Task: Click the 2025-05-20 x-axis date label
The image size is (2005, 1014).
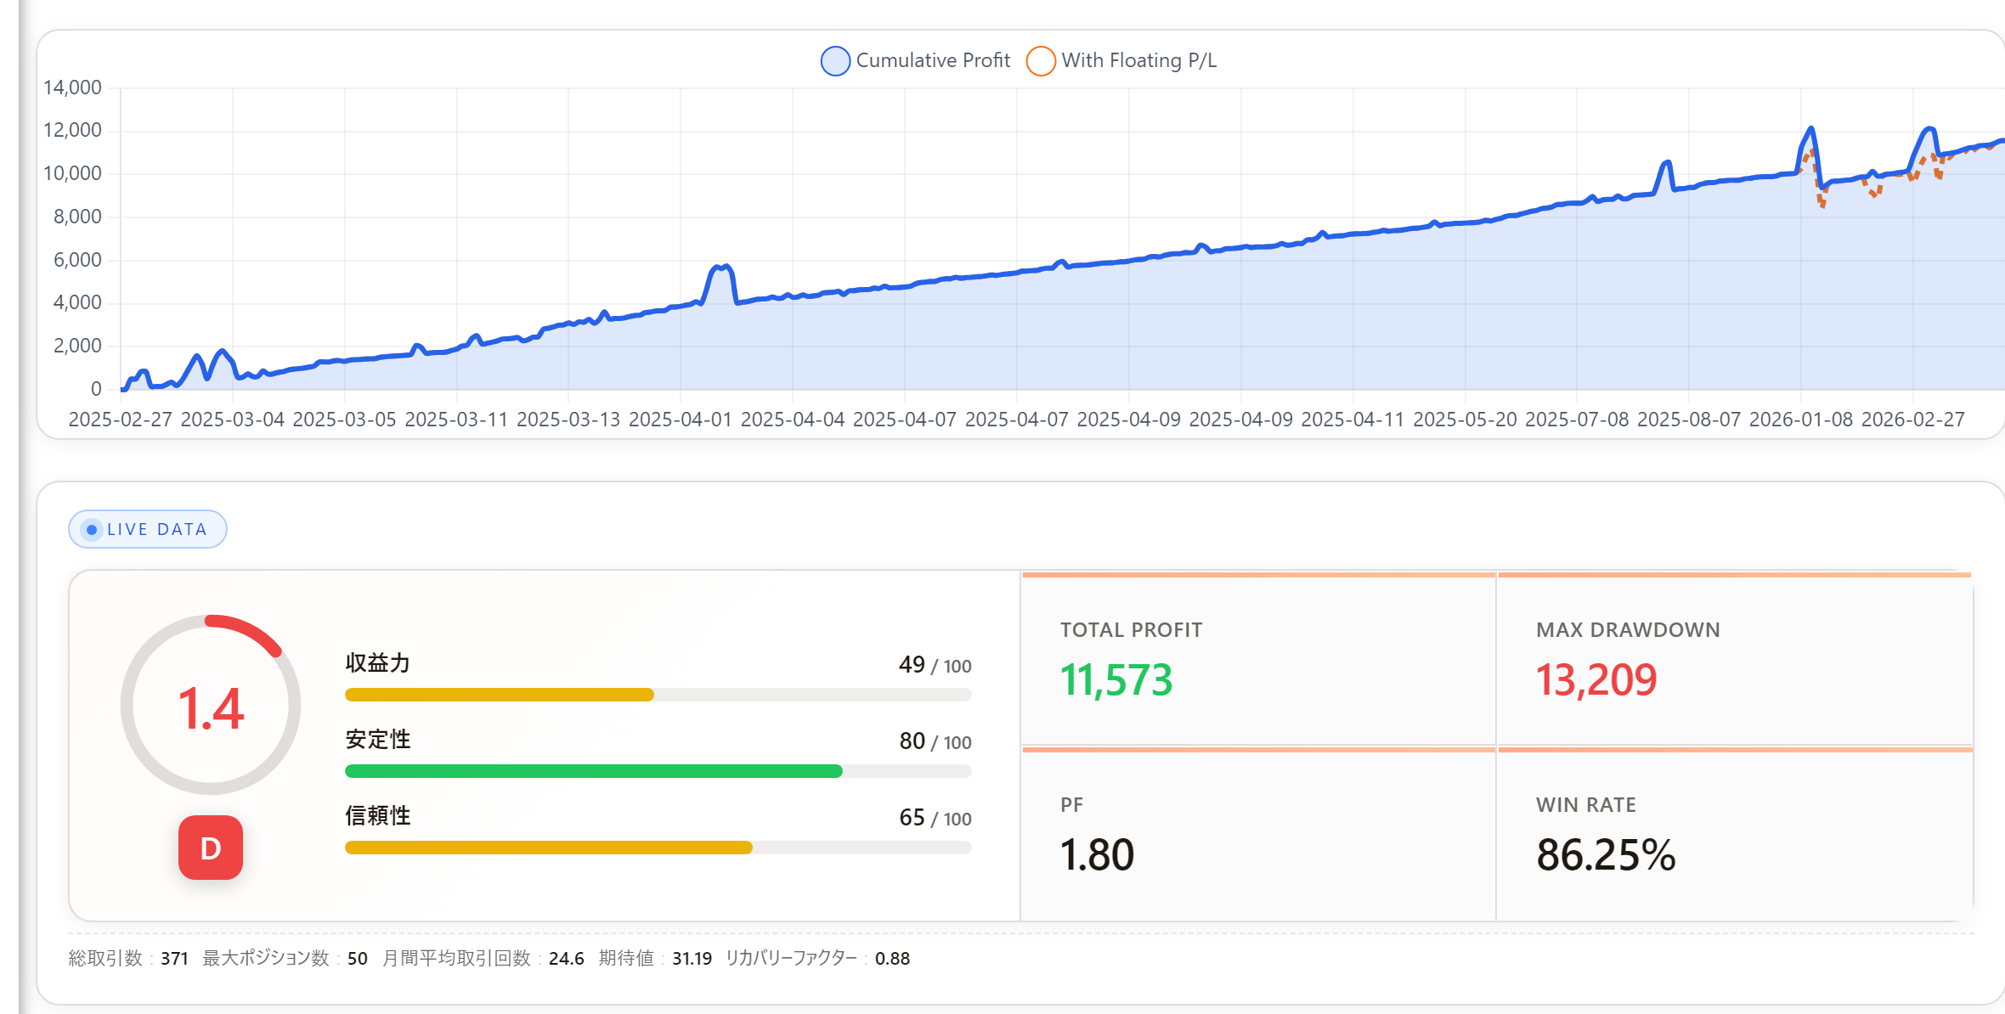Action: click(x=1465, y=420)
